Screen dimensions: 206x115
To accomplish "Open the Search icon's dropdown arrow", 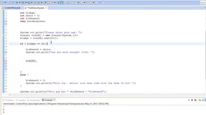I will [55, 3].
